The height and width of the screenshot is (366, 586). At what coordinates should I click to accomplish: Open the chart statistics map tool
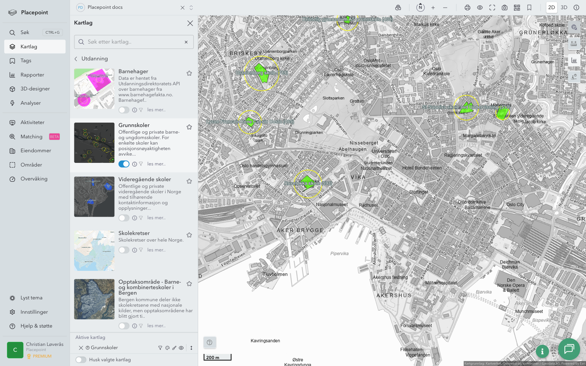pyautogui.click(x=574, y=60)
